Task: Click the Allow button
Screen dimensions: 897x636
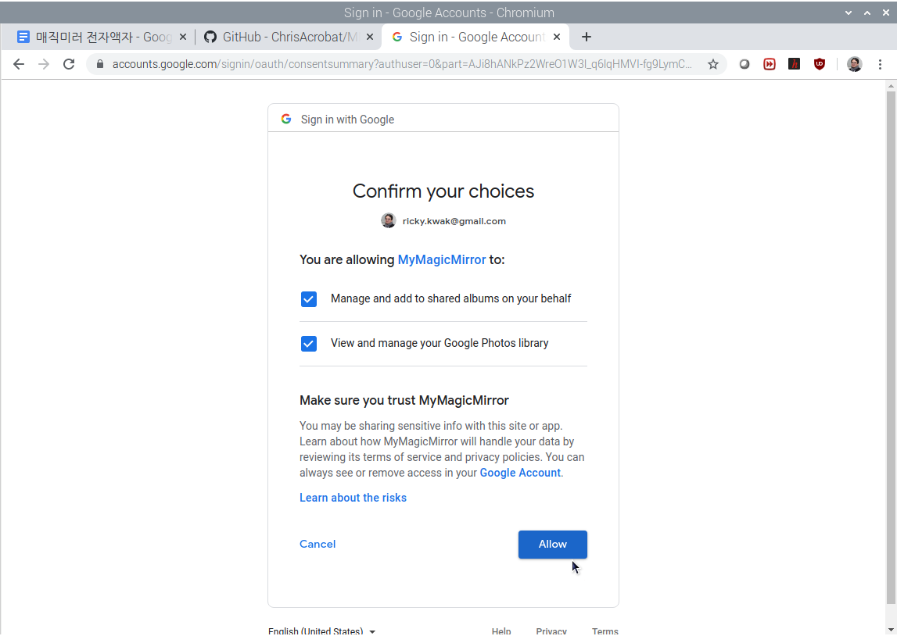Action: click(553, 544)
